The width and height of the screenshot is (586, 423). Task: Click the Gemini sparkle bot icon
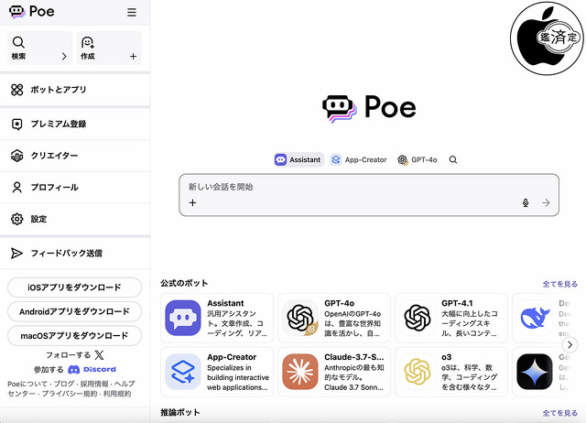point(535,372)
